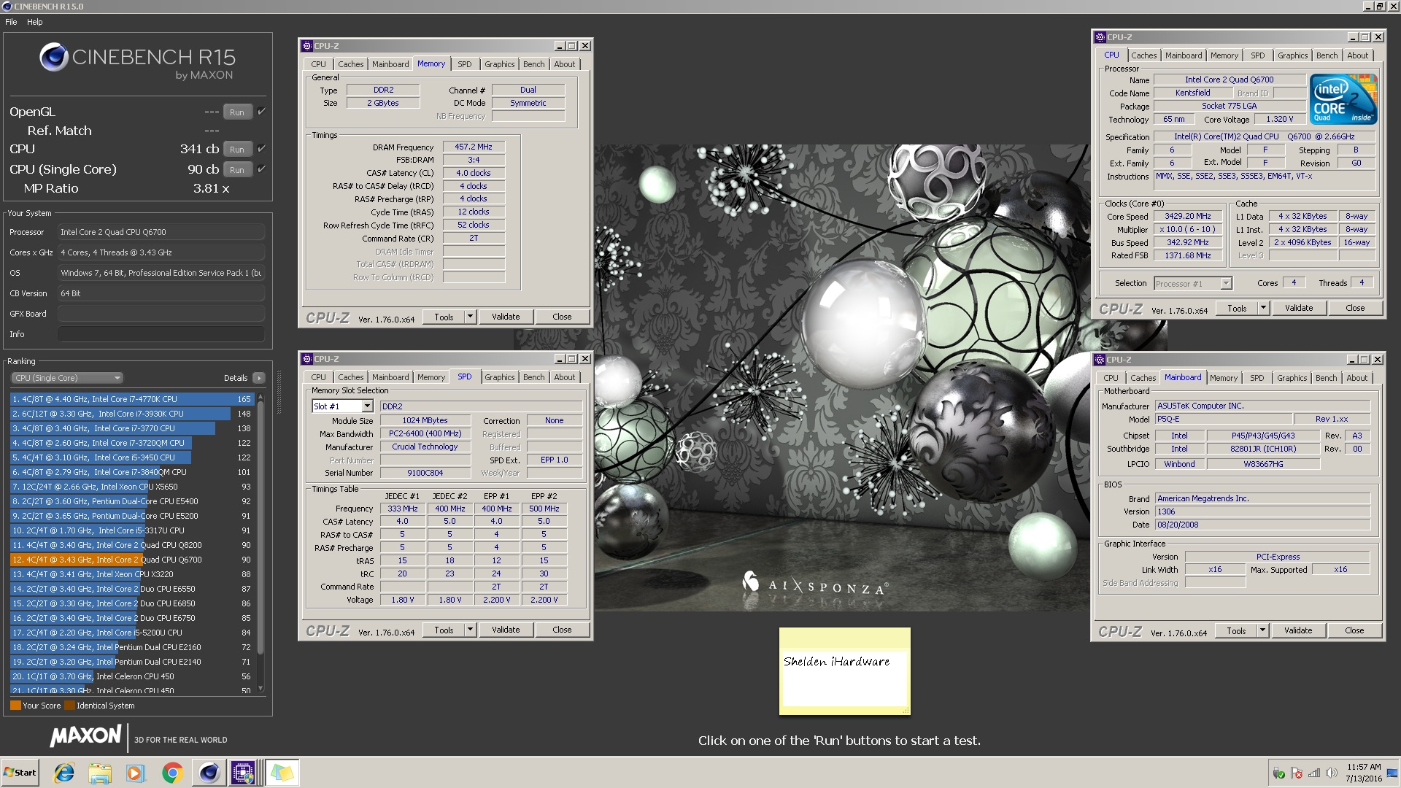This screenshot has height=788, width=1401.
Task: Switch to Mainboard tab in SPD CPU-Z window
Action: coord(390,377)
